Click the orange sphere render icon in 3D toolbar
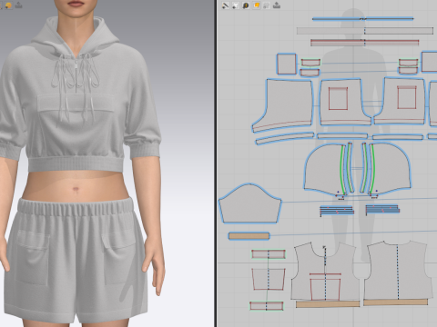 tap(8, 5)
